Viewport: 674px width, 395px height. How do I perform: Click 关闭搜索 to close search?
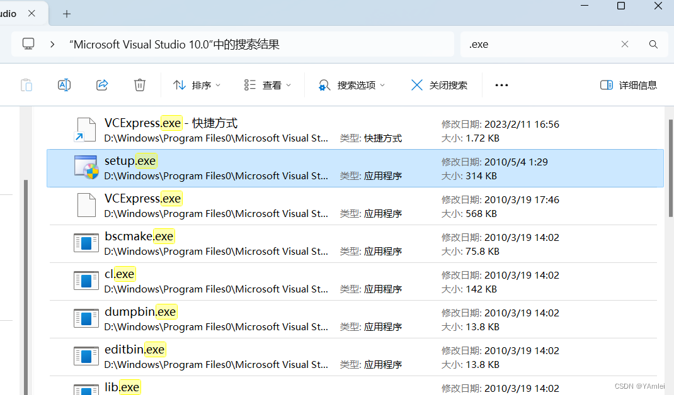coord(439,86)
